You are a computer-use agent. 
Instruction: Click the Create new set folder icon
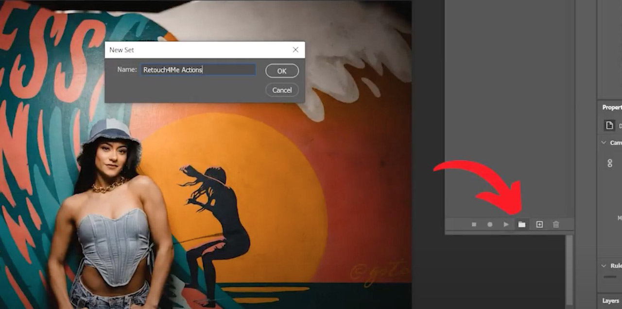(522, 224)
